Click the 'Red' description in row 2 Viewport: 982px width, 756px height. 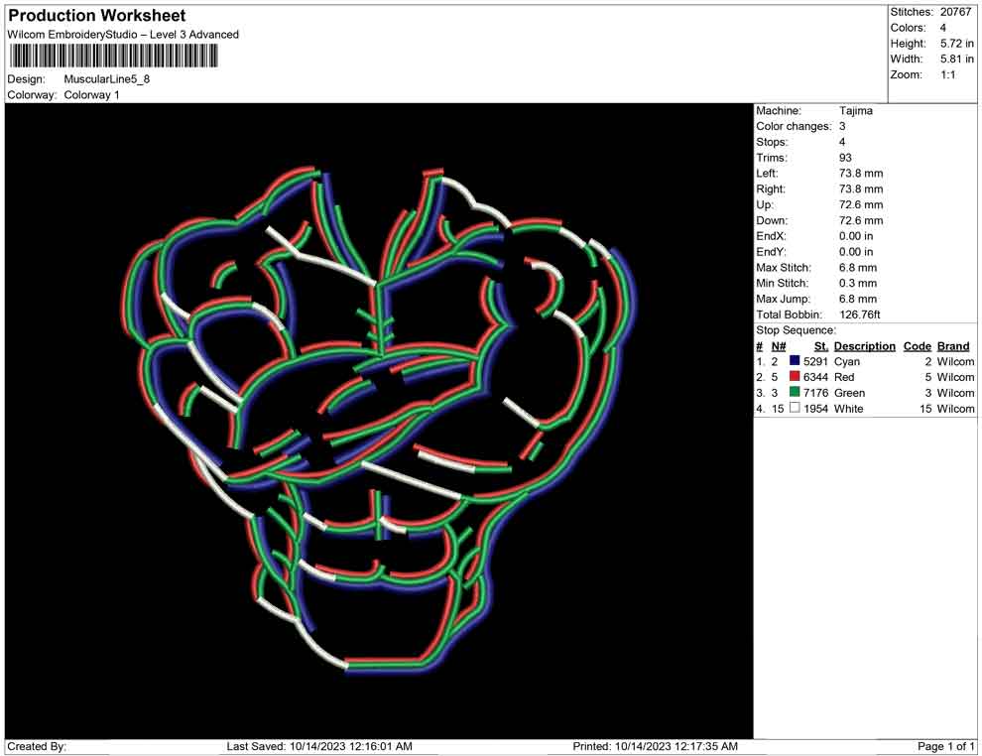(844, 377)
